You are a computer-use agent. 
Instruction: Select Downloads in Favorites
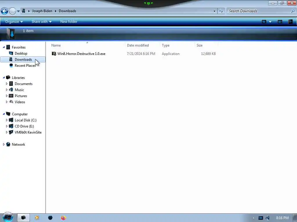coord(23,60)
